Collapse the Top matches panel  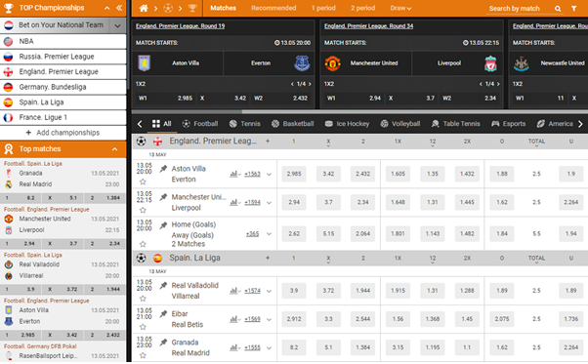(x=114, y=149)
